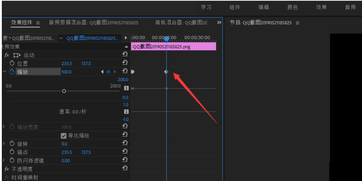
Task: Open the 效果控件 panel menu
Action: [38, 23]
